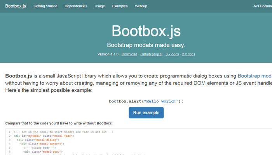Open the Writeup nav item

tap(141, 6)
